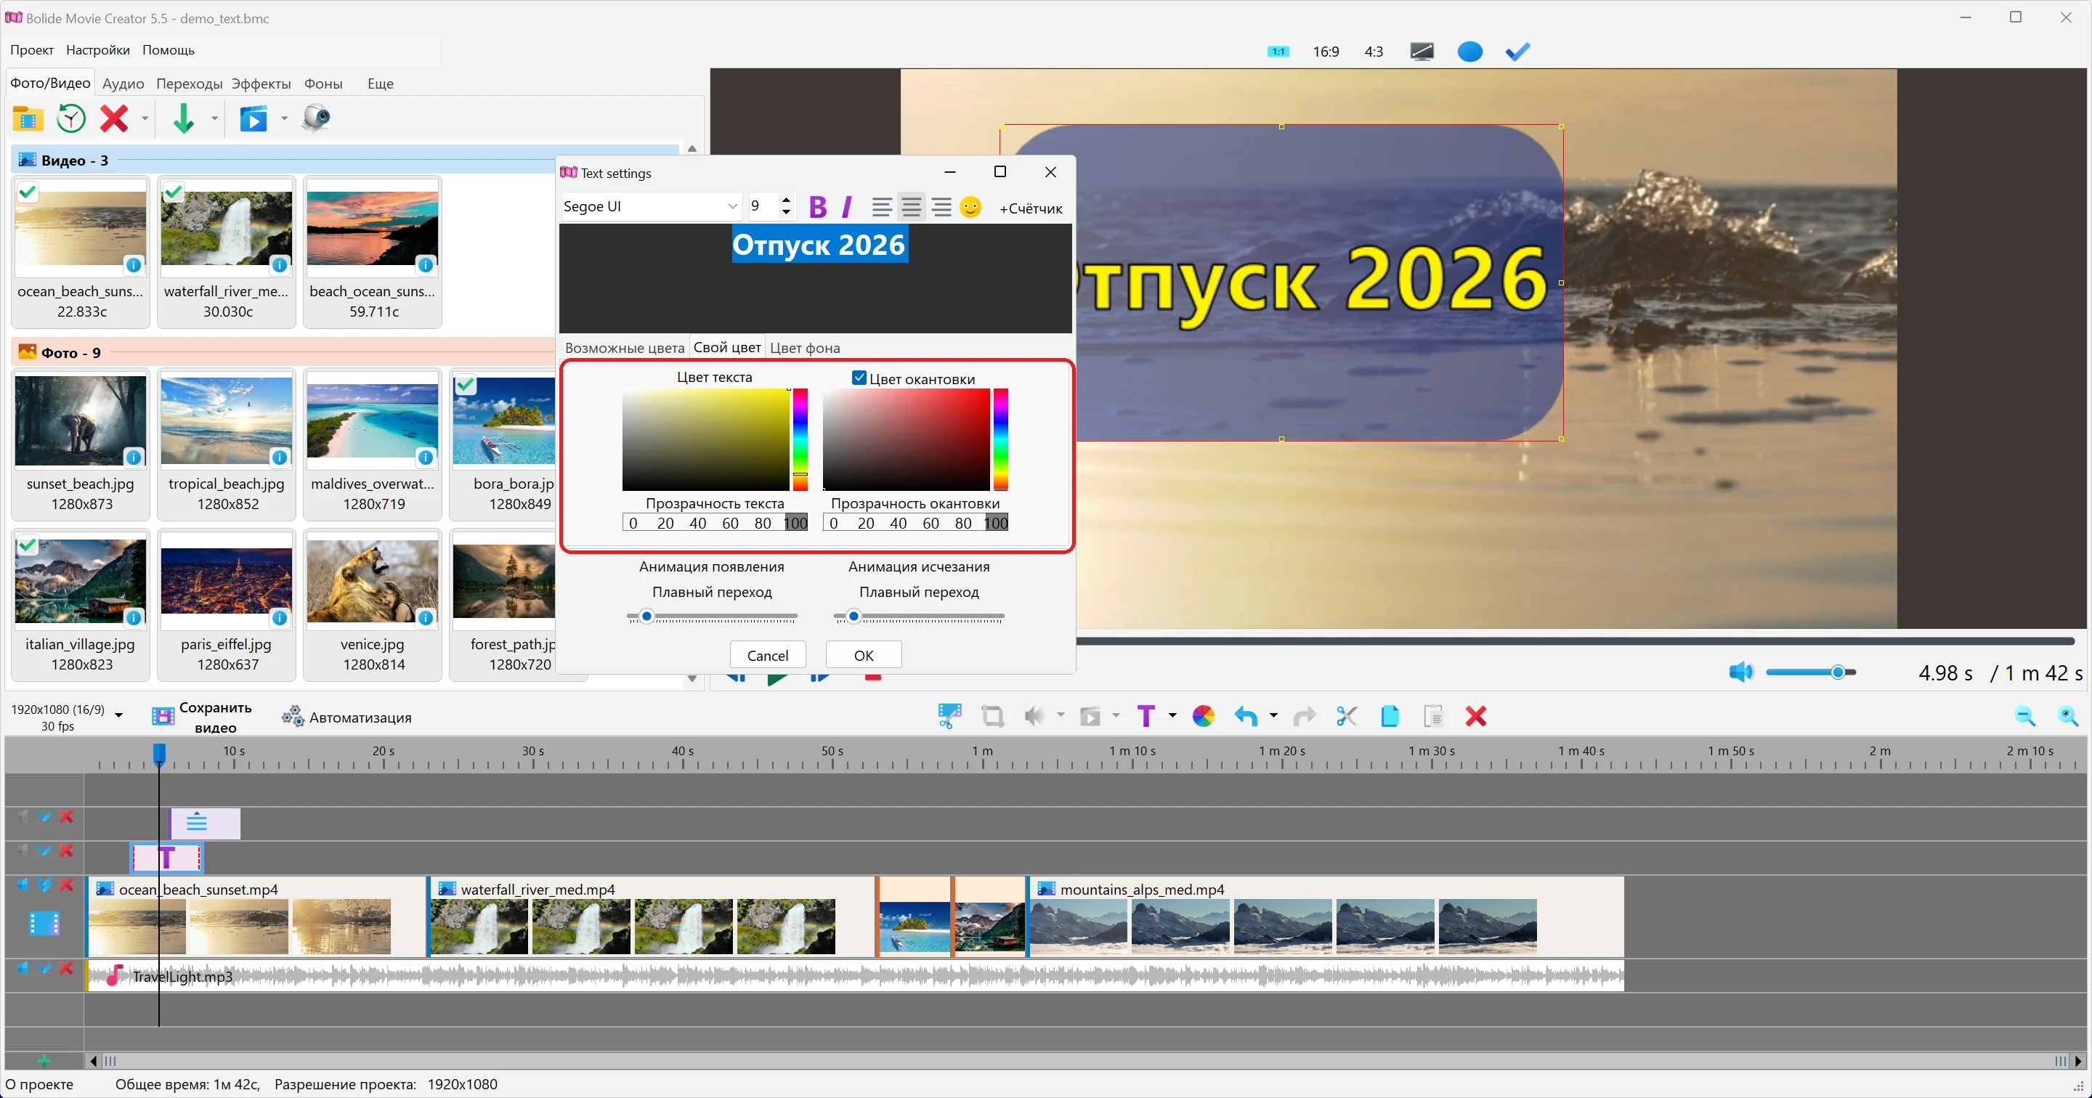Click the crop tool icon
2092x1098 pixels.
[x=992, y=715]
